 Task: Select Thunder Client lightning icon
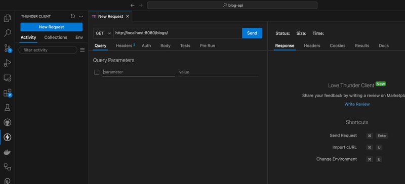coord(7,137)
